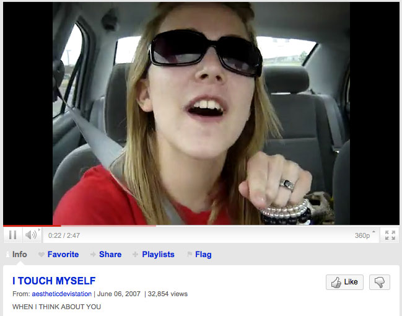Open the Playlists tab
Image resolution: width=402 pixels, height=316 pixels.
[154, 255]
